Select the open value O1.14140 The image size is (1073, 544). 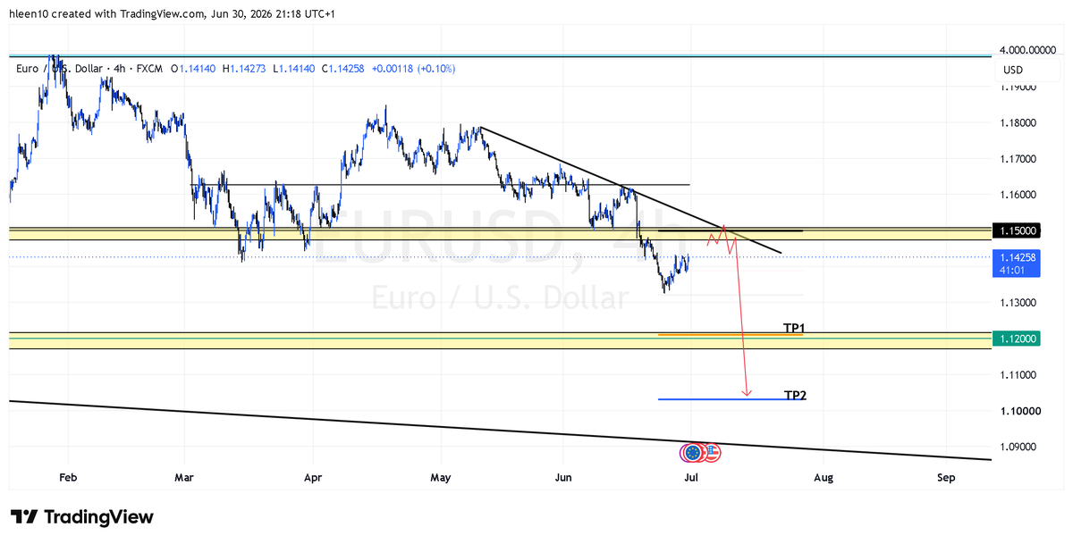(194, 68)
